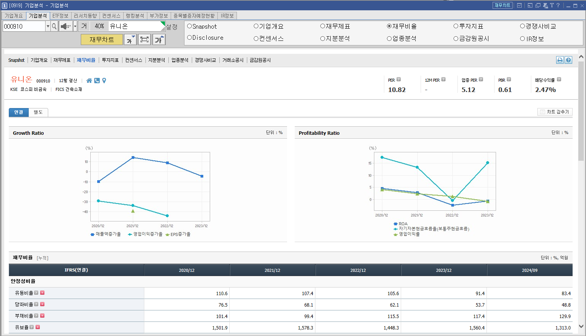This screenshot has width=586, height=336.
Task: Select the Snapshot radio button
Action: point(189,26)
